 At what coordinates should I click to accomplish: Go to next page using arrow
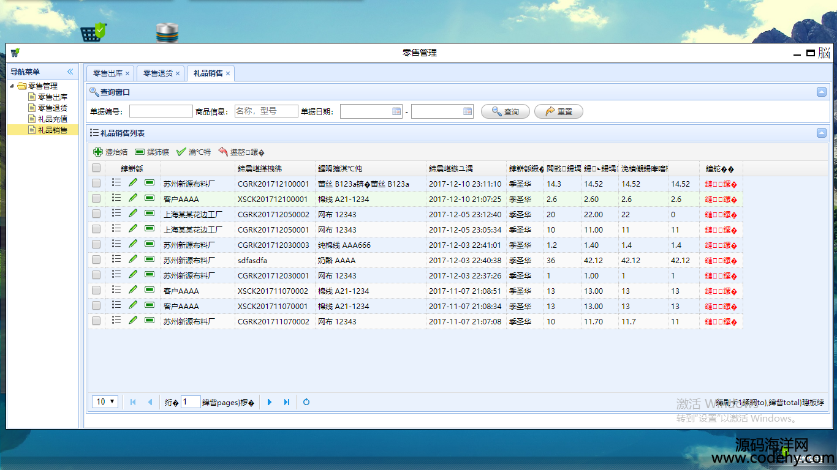click(x=270, y=402)
